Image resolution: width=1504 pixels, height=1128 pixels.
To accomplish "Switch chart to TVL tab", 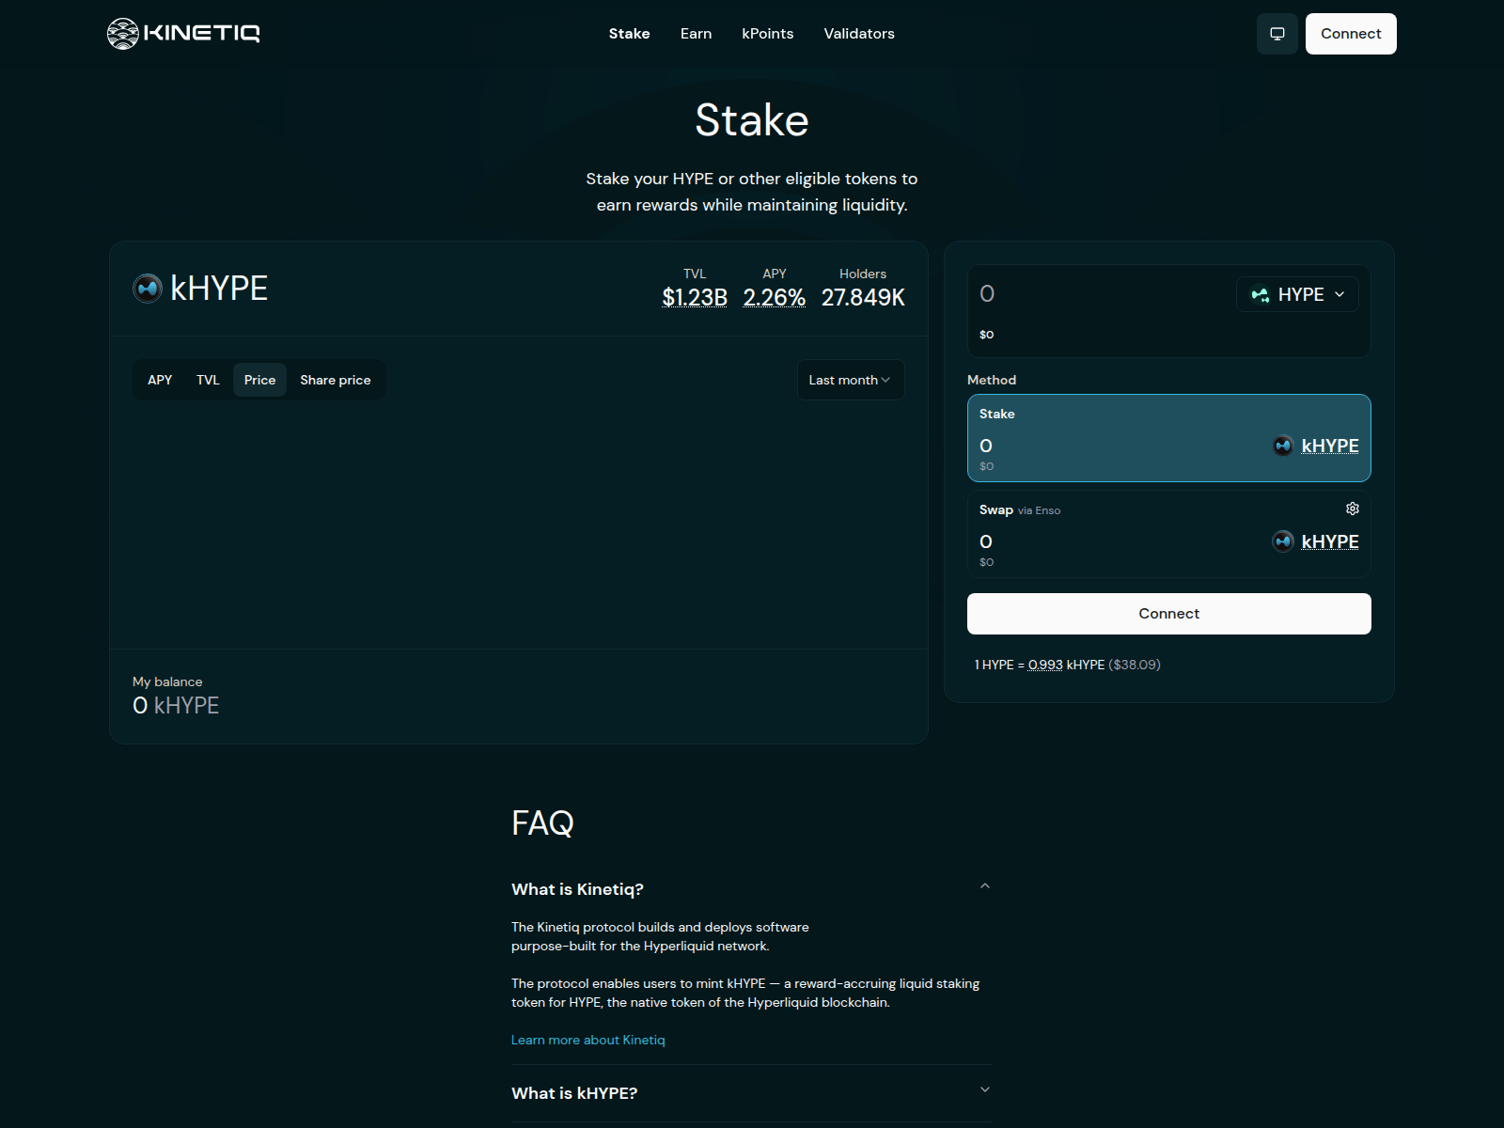I will 208,380.
